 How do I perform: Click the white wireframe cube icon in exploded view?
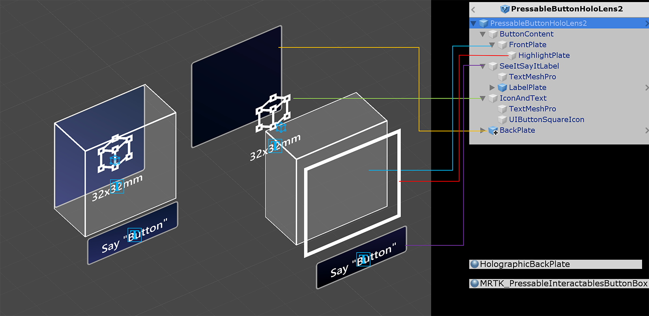point(273,113)
